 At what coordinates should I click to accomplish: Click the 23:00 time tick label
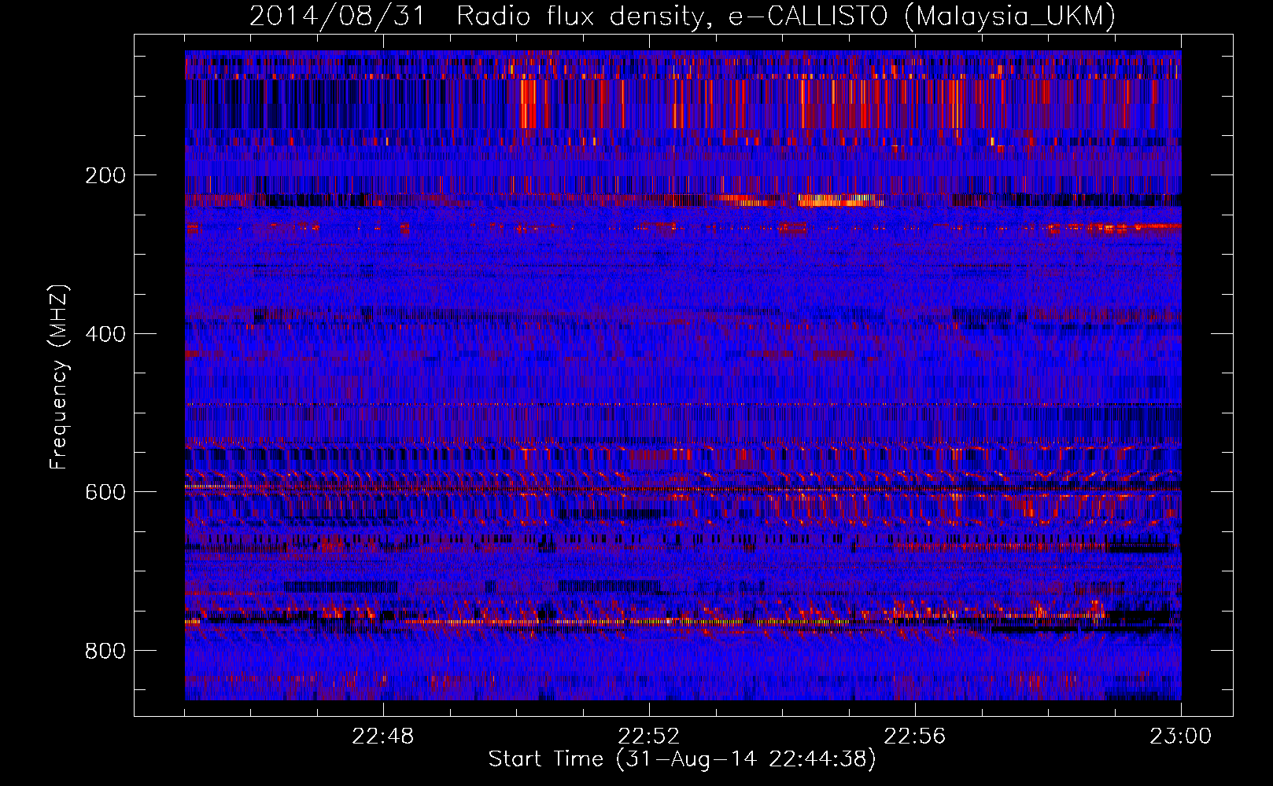pyautogui.click(x=1181, y=736)
